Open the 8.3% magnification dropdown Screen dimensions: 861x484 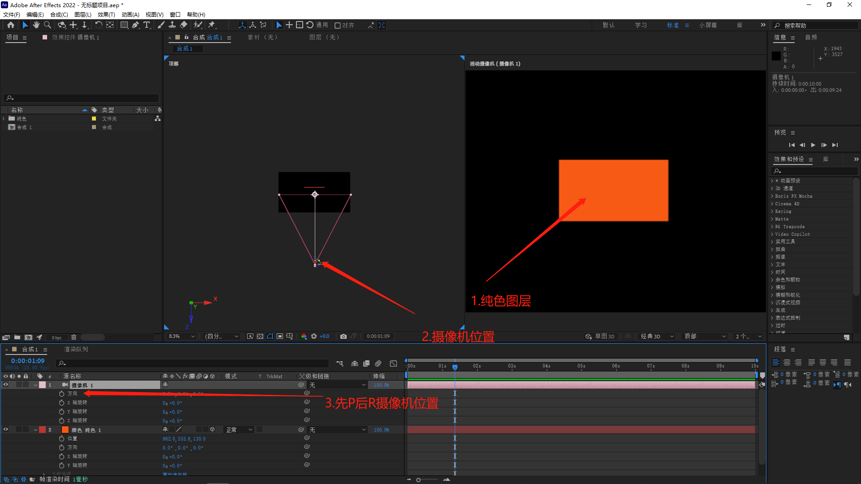[182, 337]
